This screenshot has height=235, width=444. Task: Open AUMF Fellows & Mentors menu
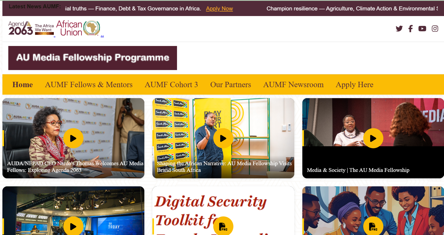coord(89,84)
